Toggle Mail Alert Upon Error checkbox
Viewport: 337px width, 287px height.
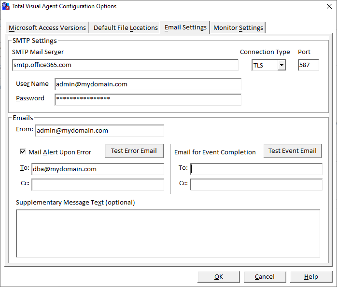pyautogui.click(x=23, y=151)
